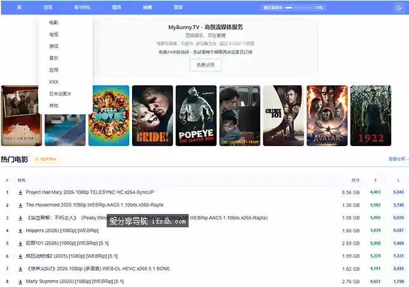This screenshot has width=409, height=287.
Task: Open Project Hail Mary 2026 1080p TELESYNC torrent
Action: 90,192
